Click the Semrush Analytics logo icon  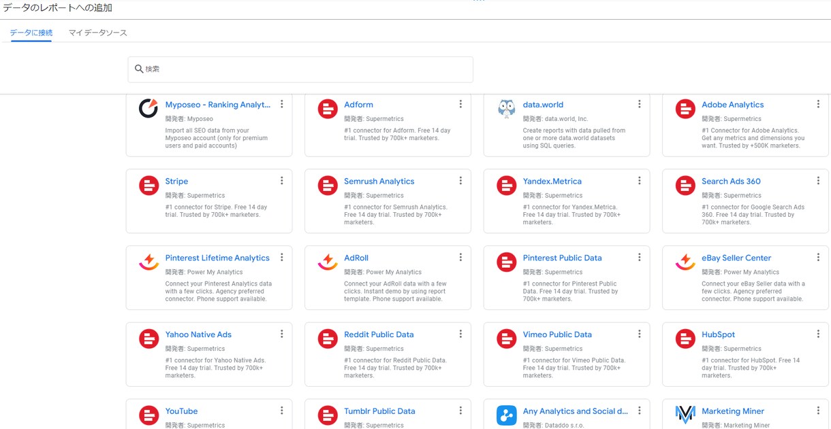click(328, 186)
